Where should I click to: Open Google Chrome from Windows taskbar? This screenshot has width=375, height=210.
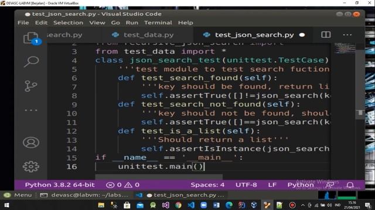(x=178, y=205)
